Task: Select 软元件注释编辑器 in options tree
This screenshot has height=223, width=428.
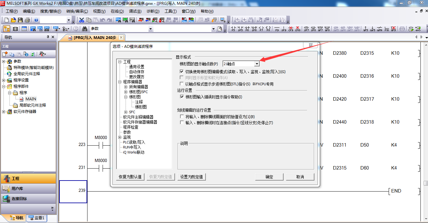Action: click(138, 117)
